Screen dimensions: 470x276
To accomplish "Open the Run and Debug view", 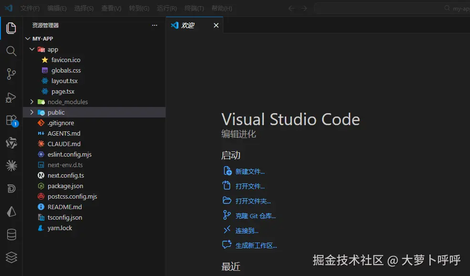I will [11, 97].
